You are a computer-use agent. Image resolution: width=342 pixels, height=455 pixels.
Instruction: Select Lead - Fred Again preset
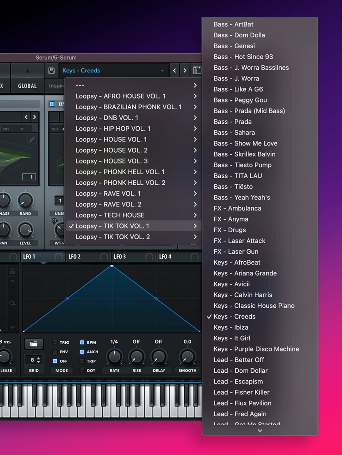point(260,414)
